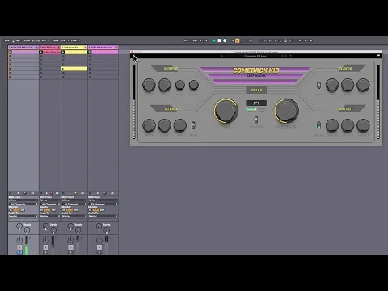
Task: Click the middle knob in Flavor section
Action: click(348, 85)
